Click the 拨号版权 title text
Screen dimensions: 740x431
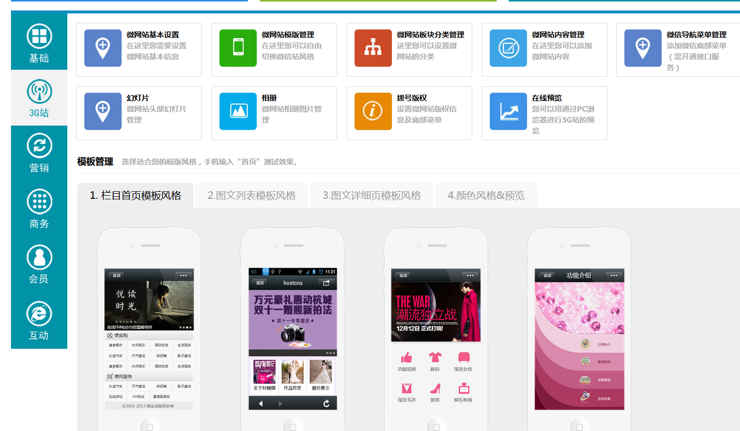pyautogui.click(x=411, y=98)
